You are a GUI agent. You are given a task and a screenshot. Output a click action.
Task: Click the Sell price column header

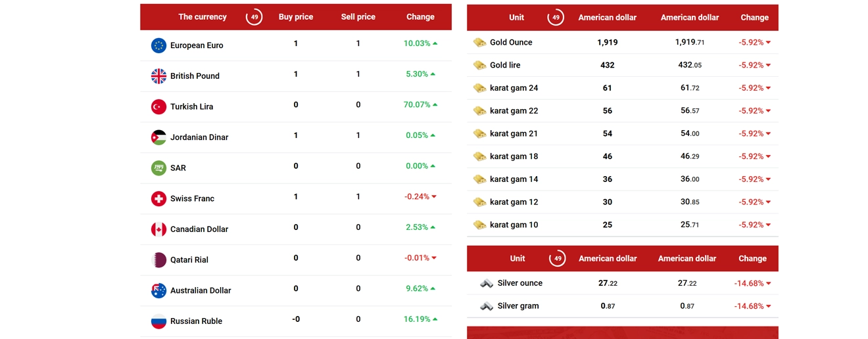(358, 17)
